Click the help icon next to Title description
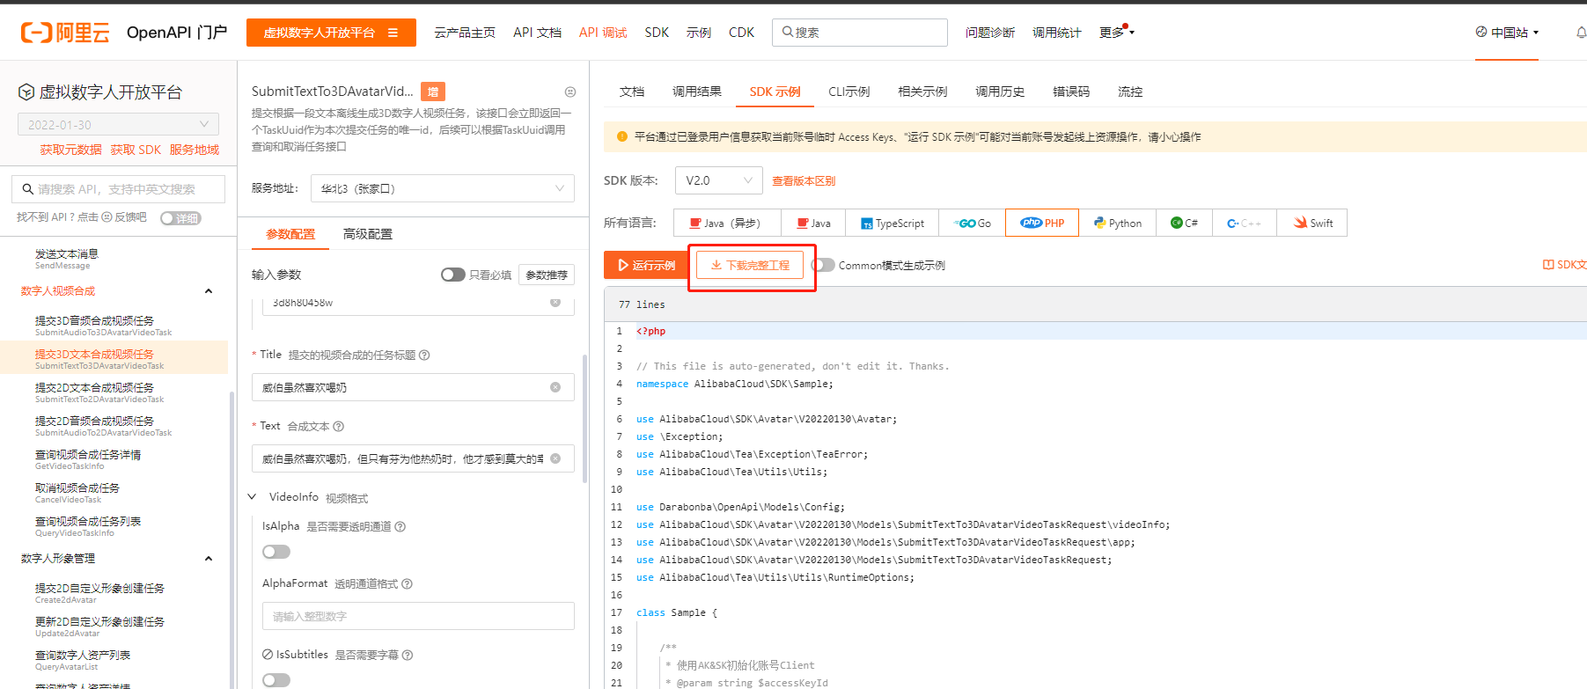Image resolution: width=1587 pixels, height=689 pixels. 424,355
